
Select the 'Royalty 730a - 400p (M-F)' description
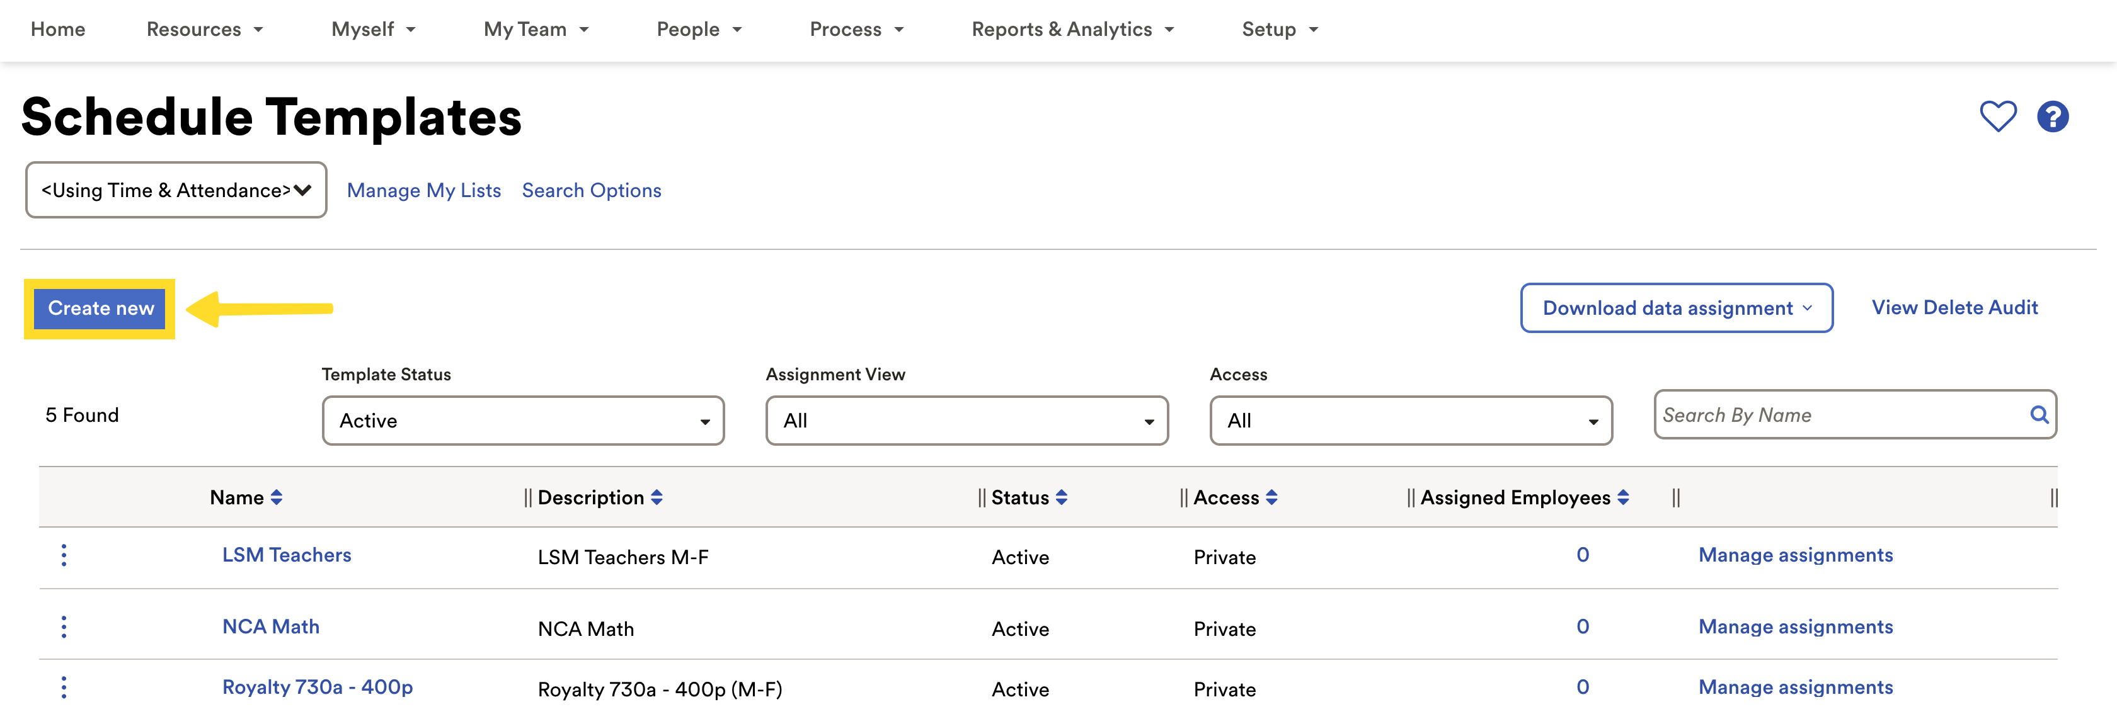[x=660, y=689]
